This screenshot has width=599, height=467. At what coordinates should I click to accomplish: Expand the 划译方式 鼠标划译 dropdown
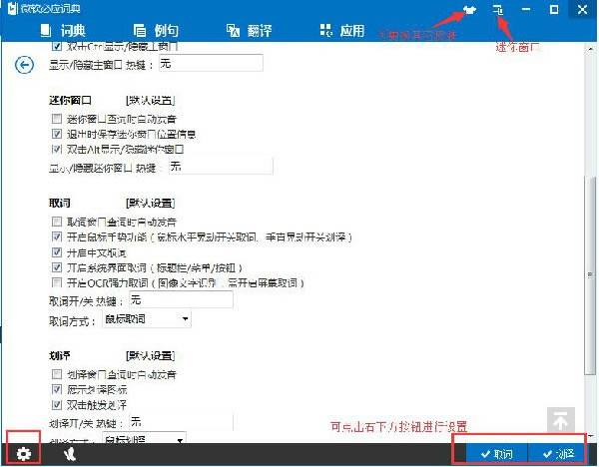coord(145,438)
